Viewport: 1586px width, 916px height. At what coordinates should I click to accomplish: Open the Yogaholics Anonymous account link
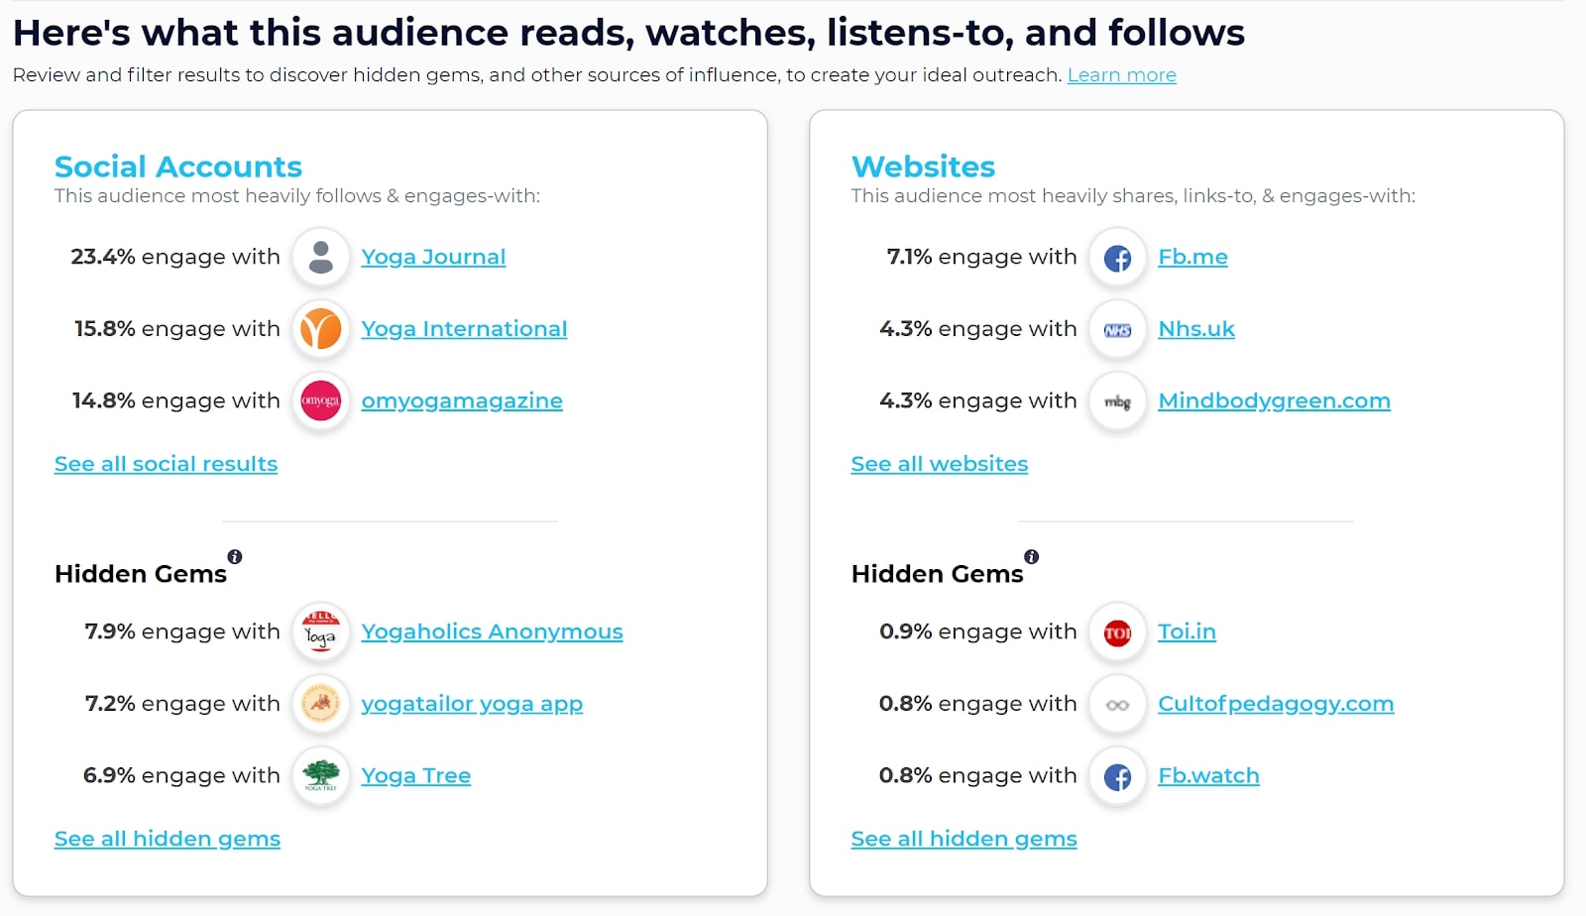click(x=493, y=631)
